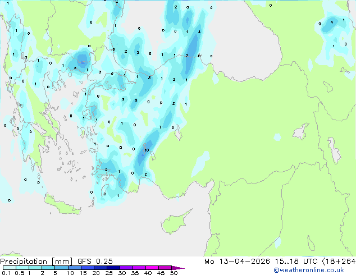Click the legend scale label "10"
Screen dimensions: 356x275
pyautogui.click(x=70, y=273)
